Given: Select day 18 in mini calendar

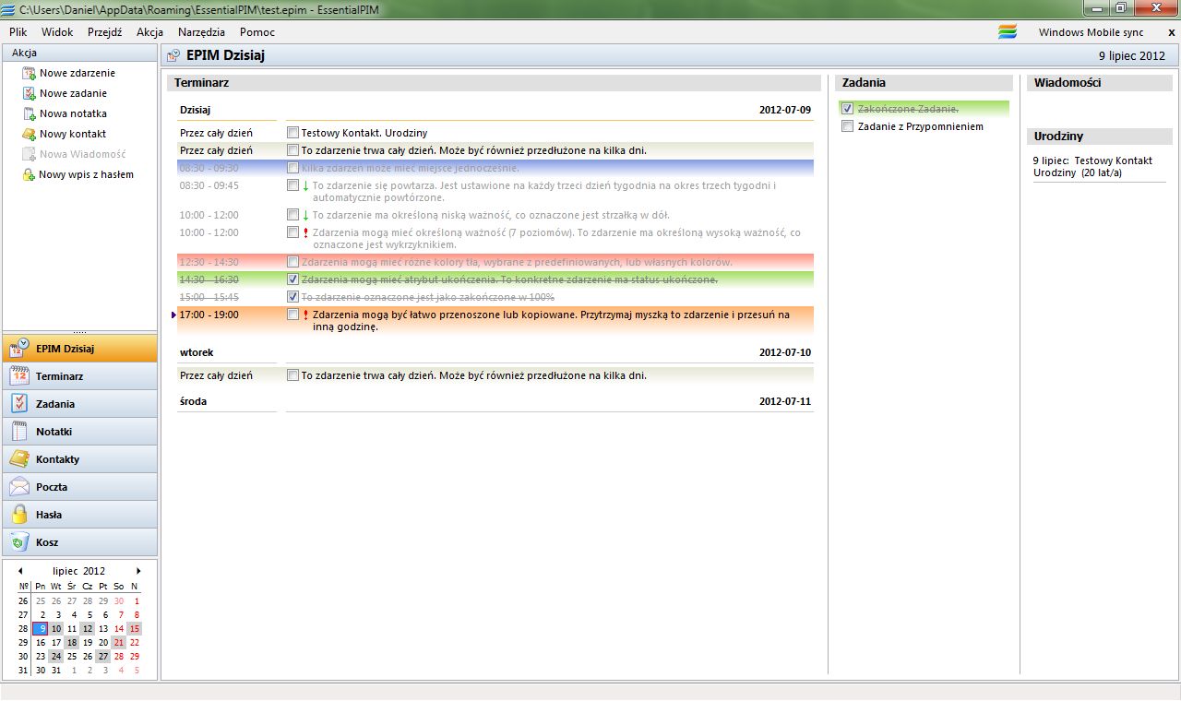Looking at the screenshot, I should 72,642.
